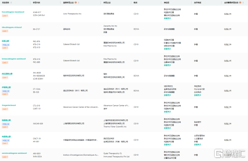Select the CTL-019 code text
Image resolution: width=248 pixels, height=161 pixels.
[x=36, y=106]
